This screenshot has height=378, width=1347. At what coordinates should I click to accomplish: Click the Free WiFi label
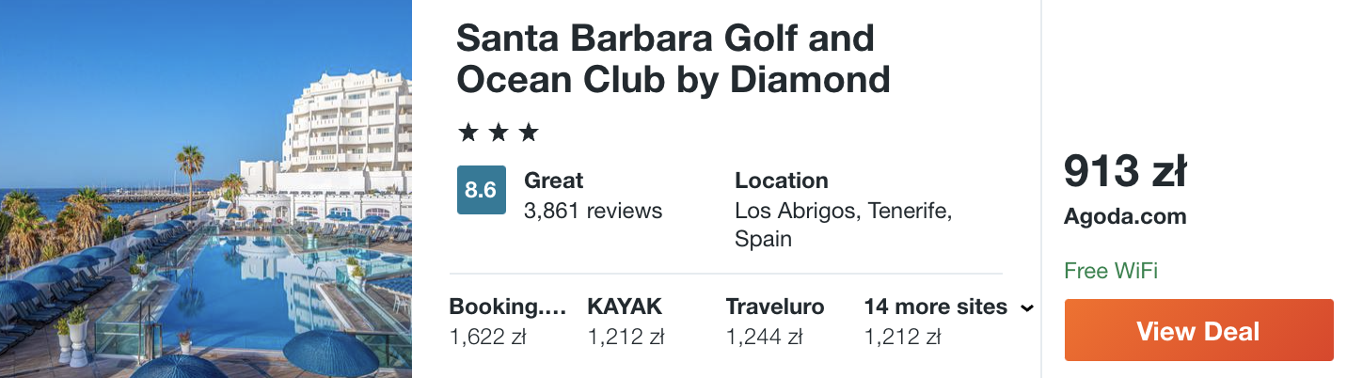tap(1111, 272)
